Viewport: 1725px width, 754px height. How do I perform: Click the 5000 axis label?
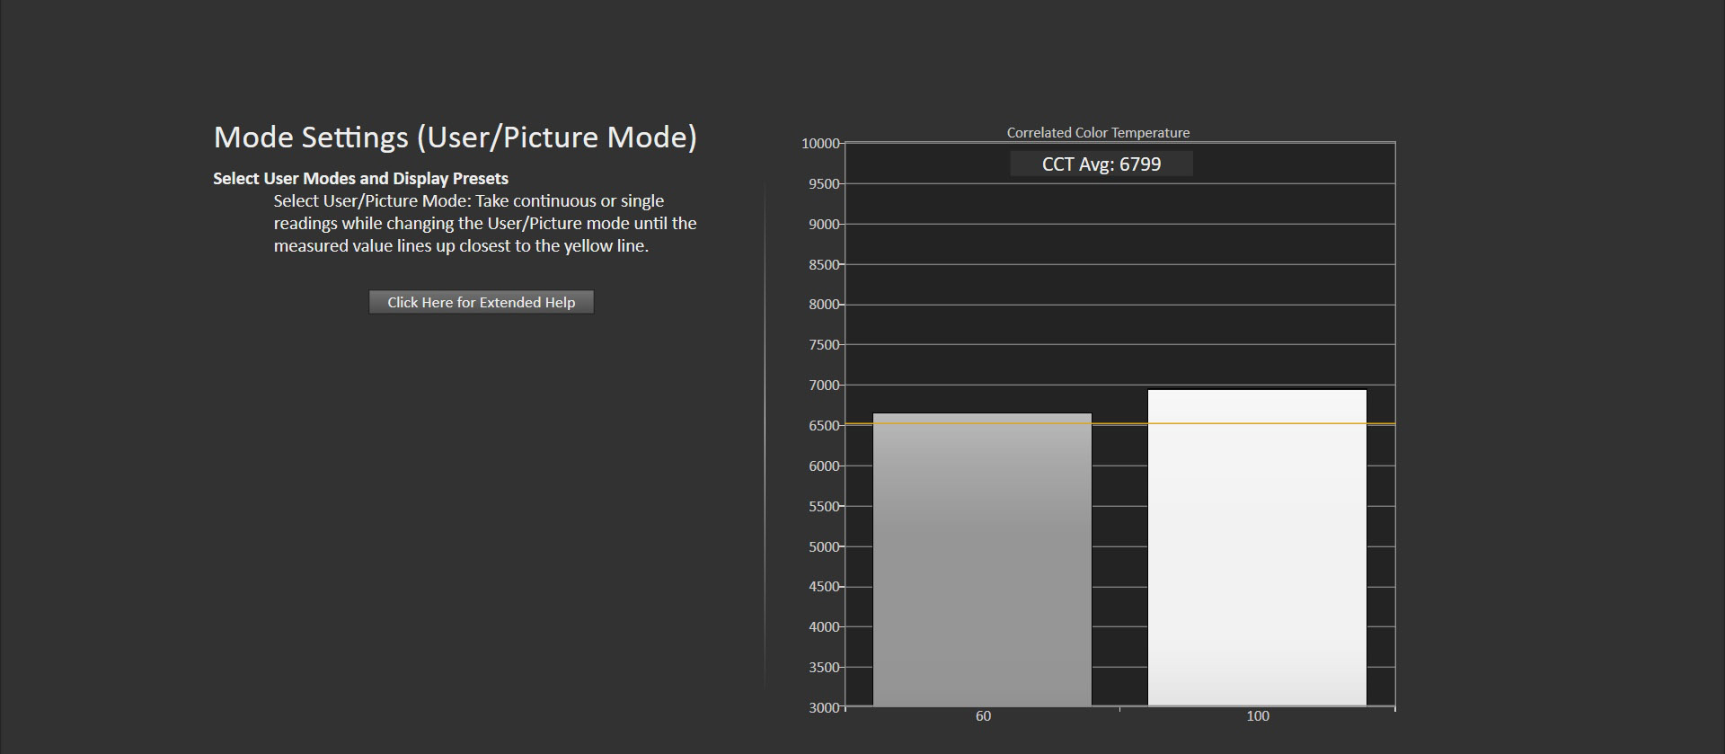824,547
